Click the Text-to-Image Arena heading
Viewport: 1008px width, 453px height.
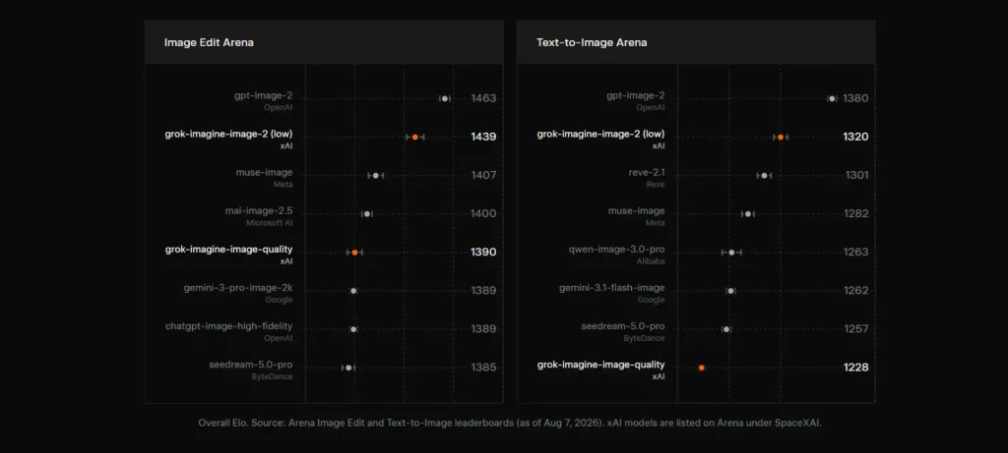point(592,42)
